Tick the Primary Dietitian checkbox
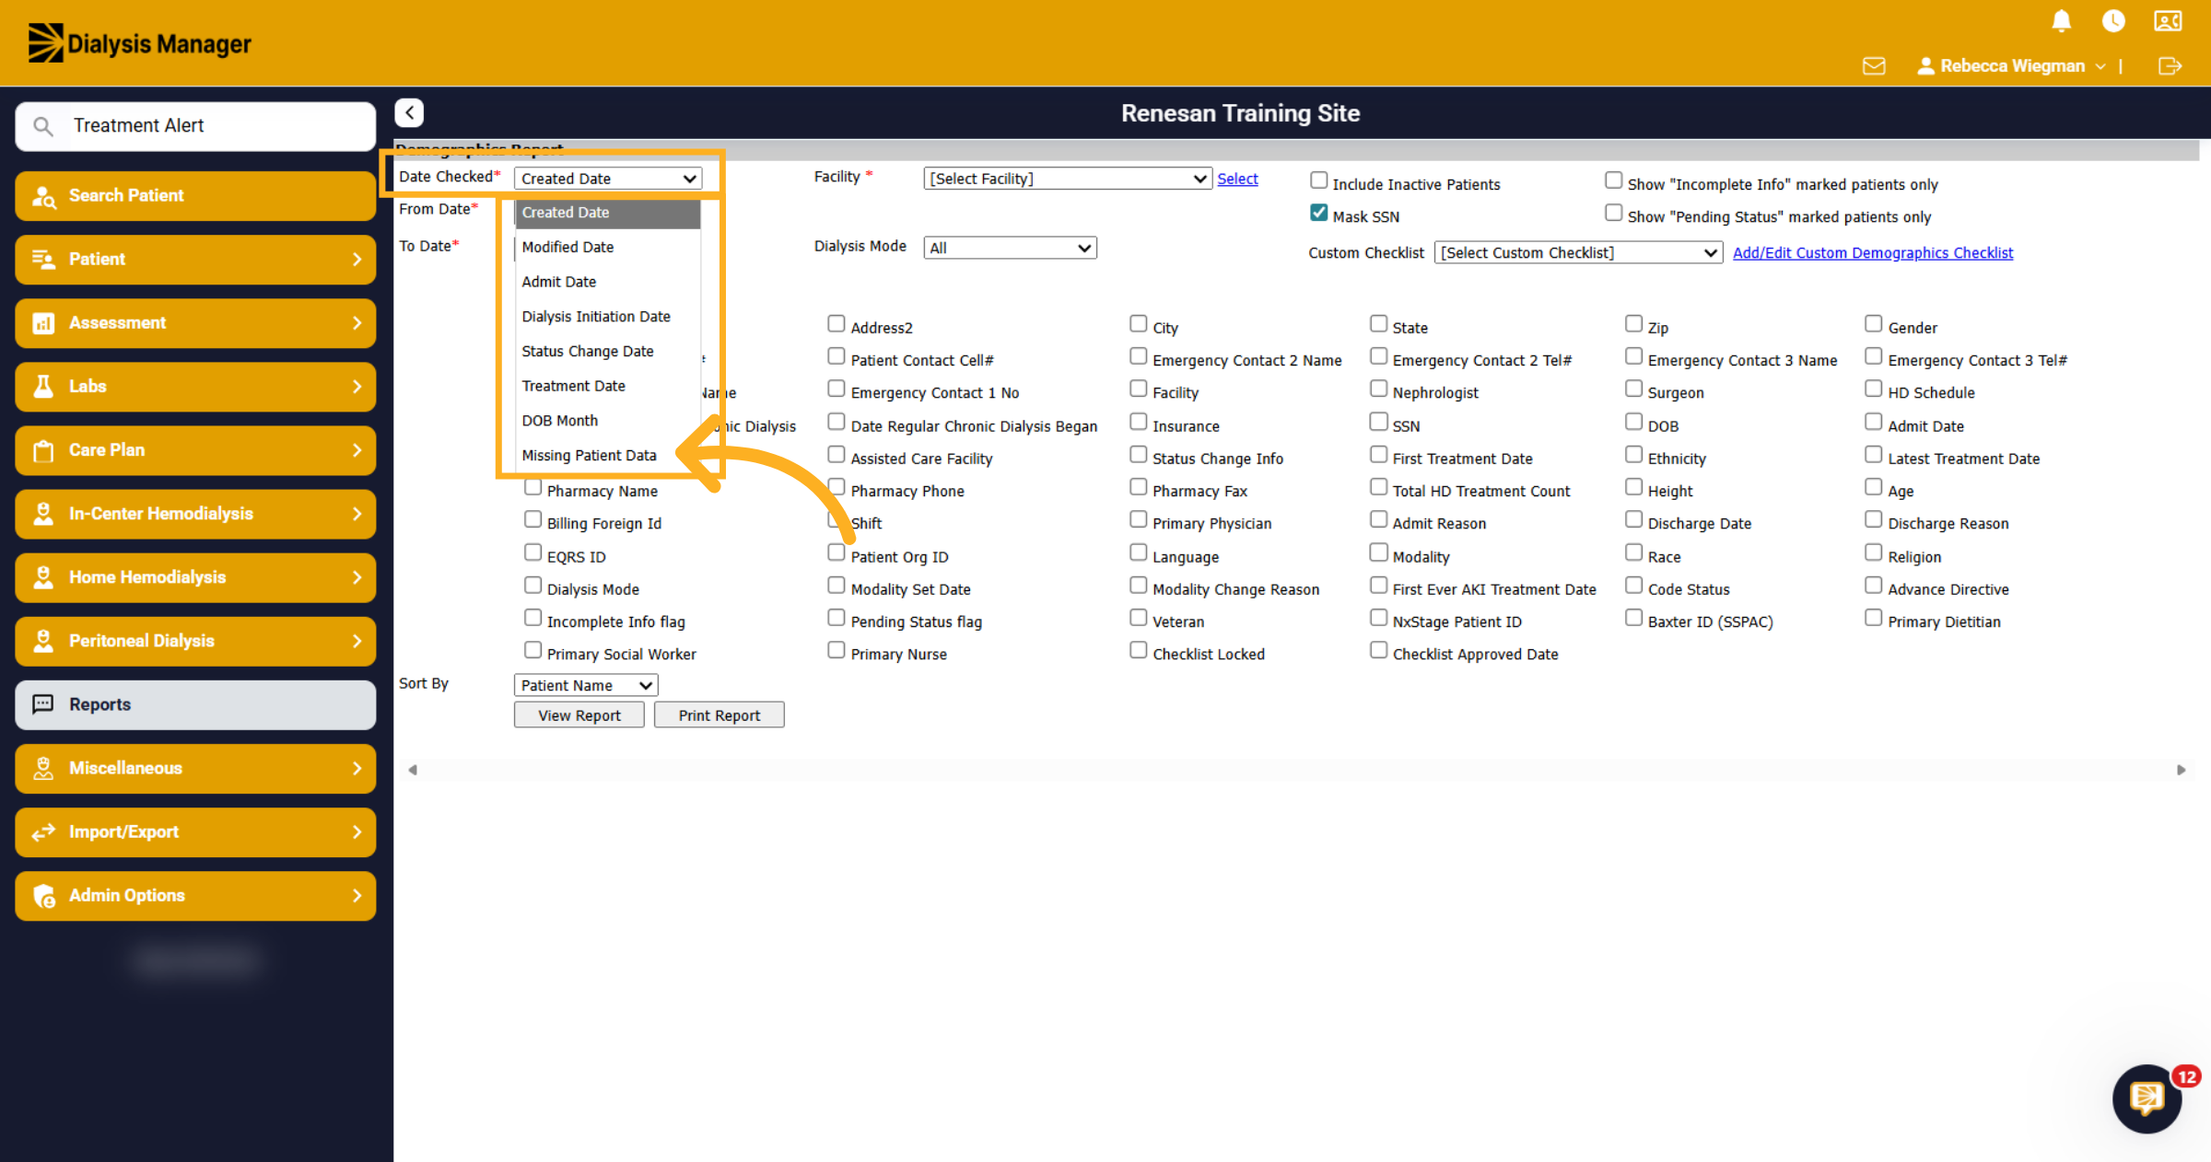Image resolution: width=2211 pixels, height=1162 pixels. pyautogui.click(x=1873, y=618)
